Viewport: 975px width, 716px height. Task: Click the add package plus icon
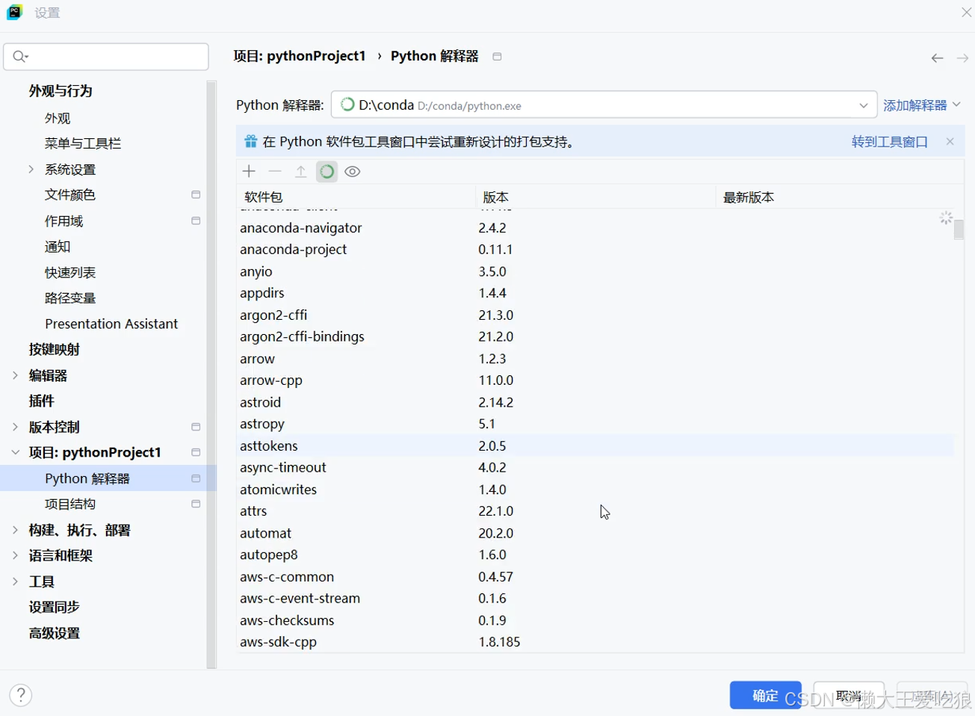tap(249, 171)
